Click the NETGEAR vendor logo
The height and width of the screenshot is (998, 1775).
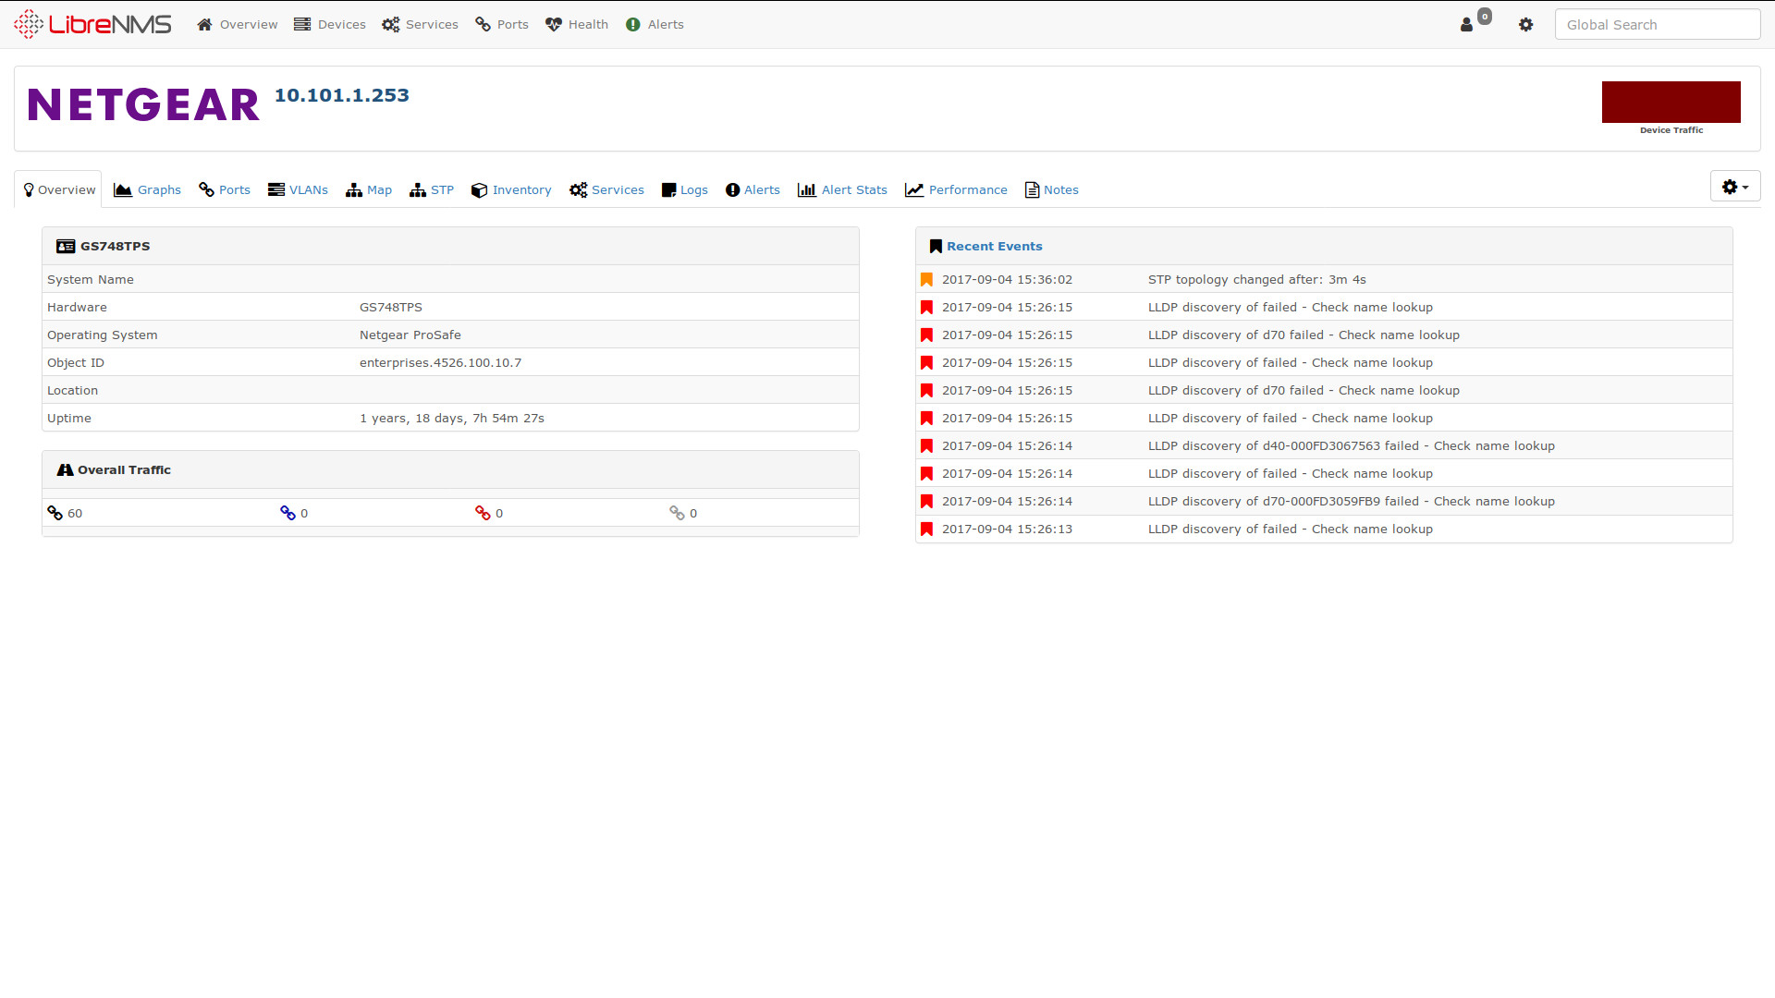(x=143, y=104)
